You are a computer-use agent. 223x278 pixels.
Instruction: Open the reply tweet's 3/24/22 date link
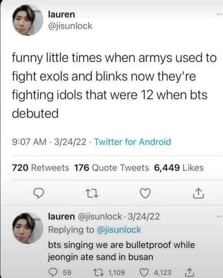pos(144,216)
